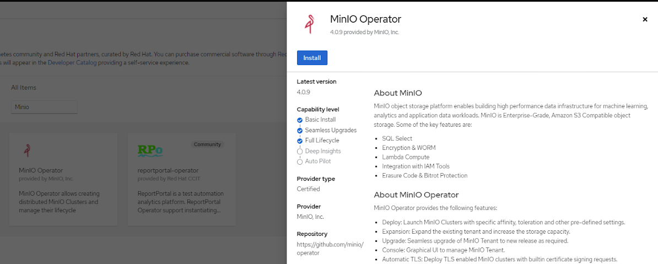Click the blue Install button
The width and height of the screenshot is (658, 264).
(x=312, y=58)
